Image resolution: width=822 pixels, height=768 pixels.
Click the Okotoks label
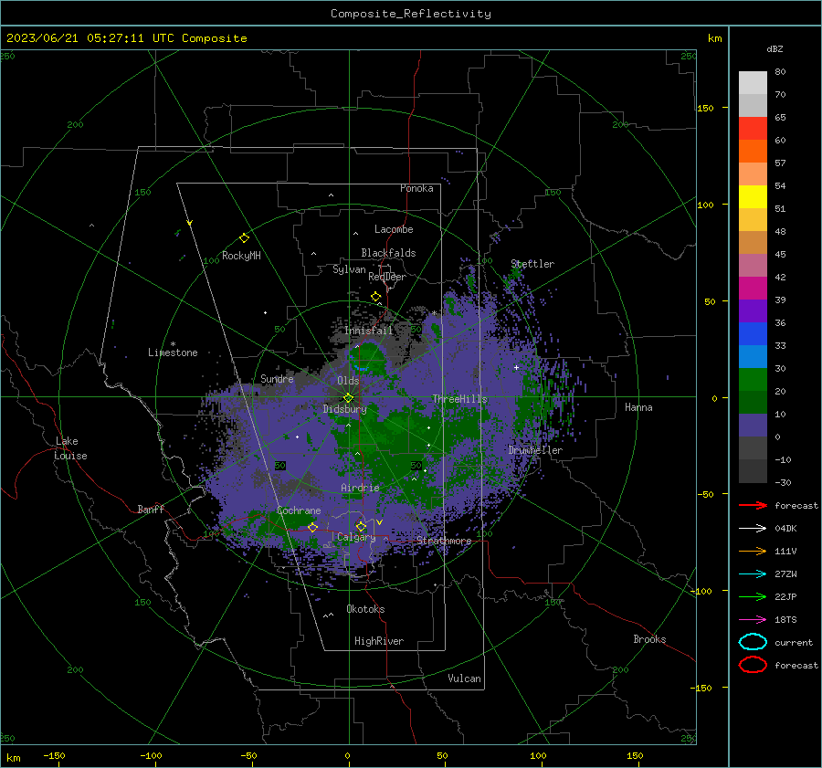point(365,609)
